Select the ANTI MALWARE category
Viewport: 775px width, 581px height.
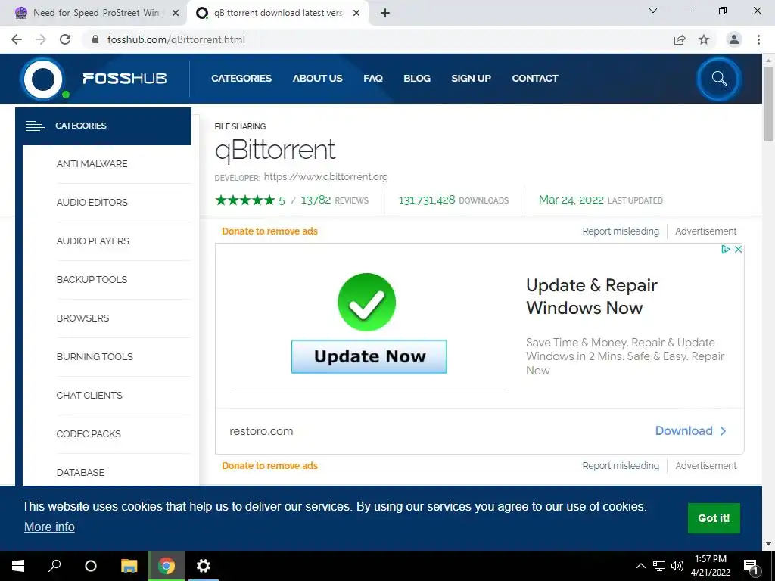coord(92,164)
